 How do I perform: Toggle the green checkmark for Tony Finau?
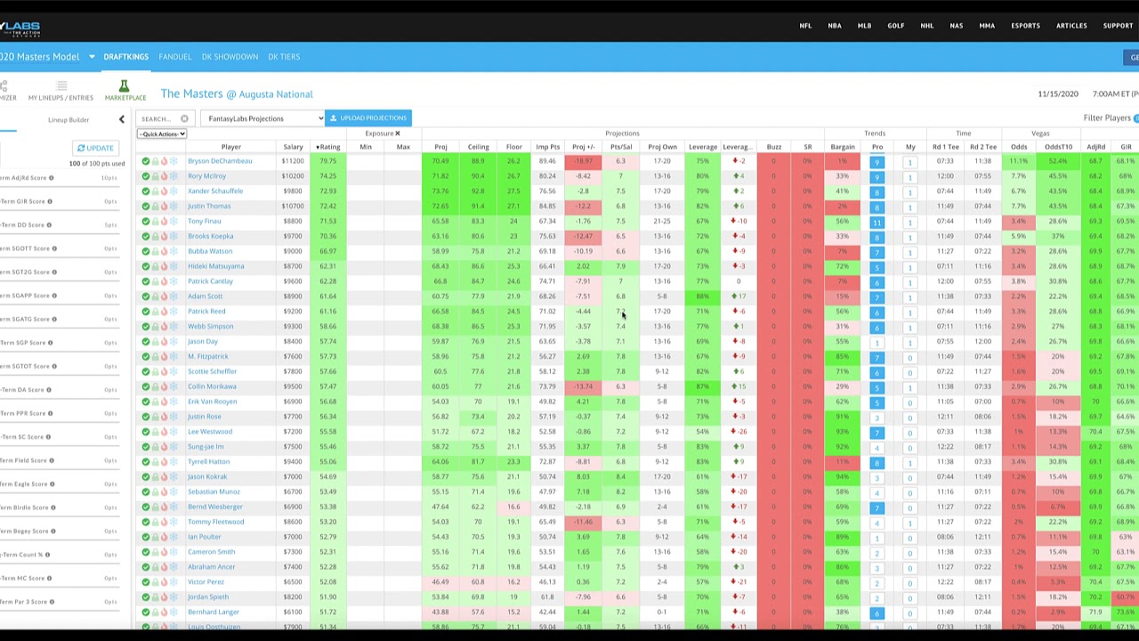145,222
